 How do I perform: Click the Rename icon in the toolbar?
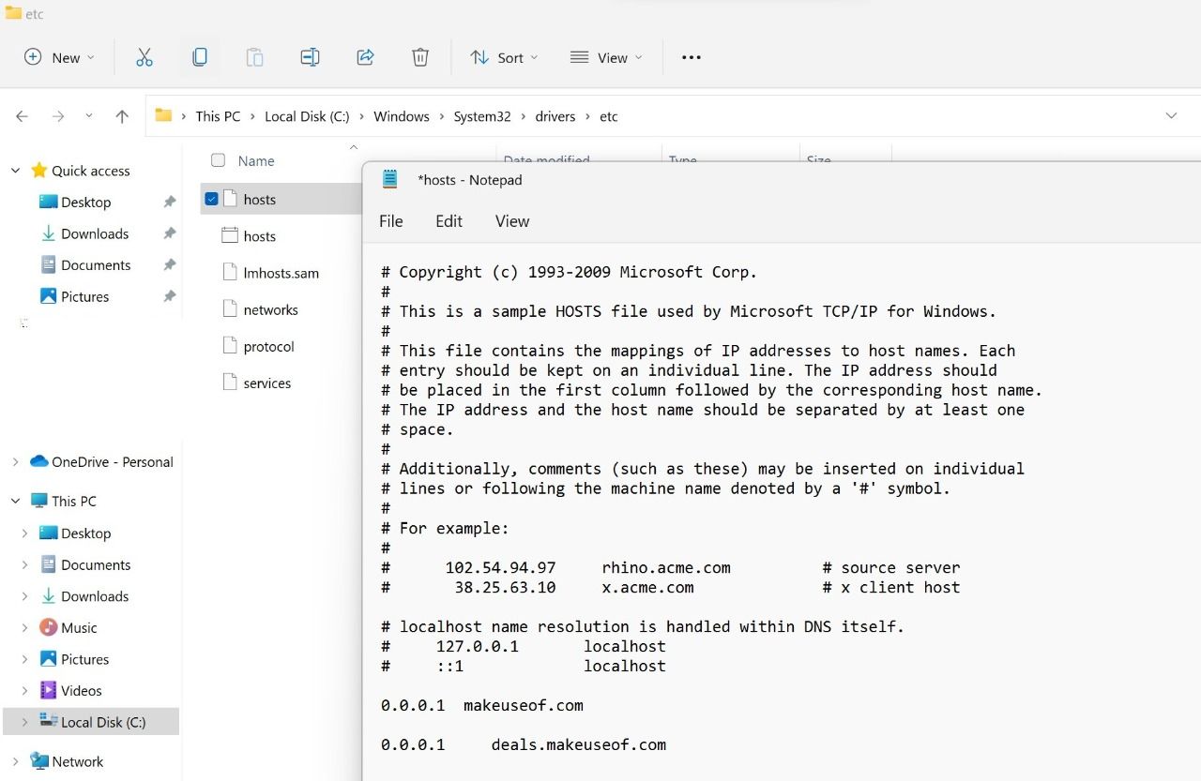[x=310, y=57]
